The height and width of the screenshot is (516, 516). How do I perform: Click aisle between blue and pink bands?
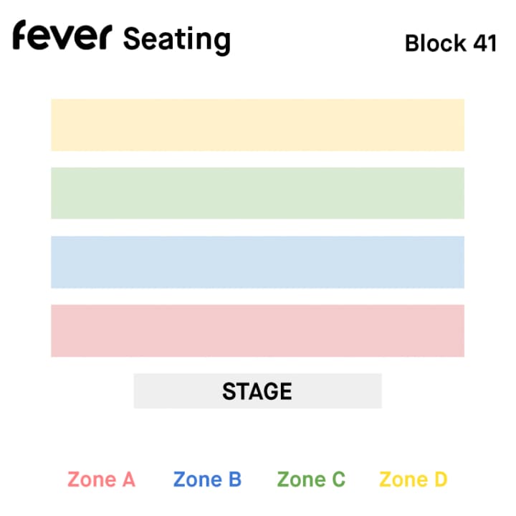(x=258, y=296)
